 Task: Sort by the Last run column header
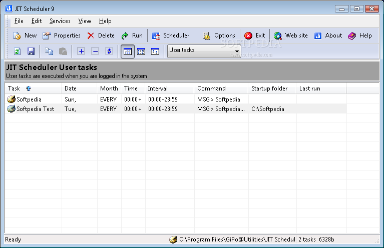point(321,88)
